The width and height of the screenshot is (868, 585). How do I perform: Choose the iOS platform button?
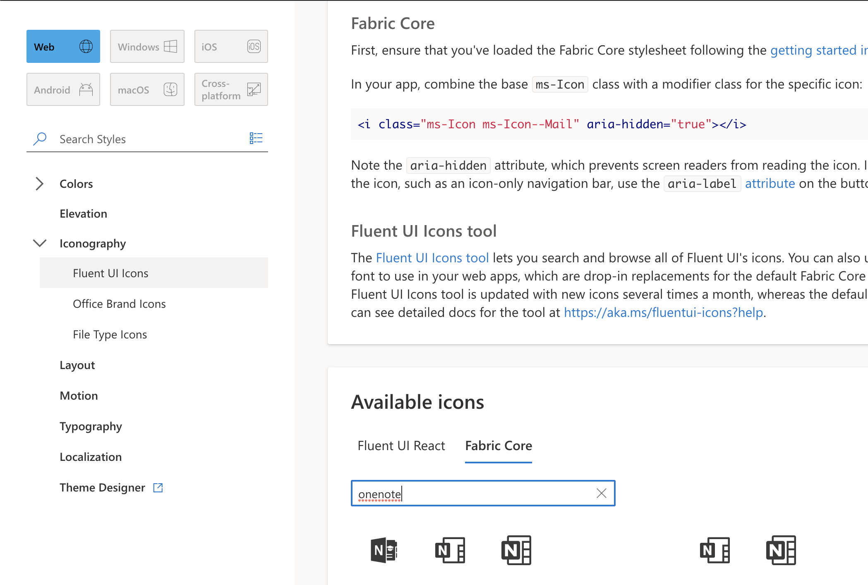pos(231,46)
